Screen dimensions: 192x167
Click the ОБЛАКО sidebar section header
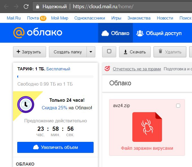(x=25, y=164)
